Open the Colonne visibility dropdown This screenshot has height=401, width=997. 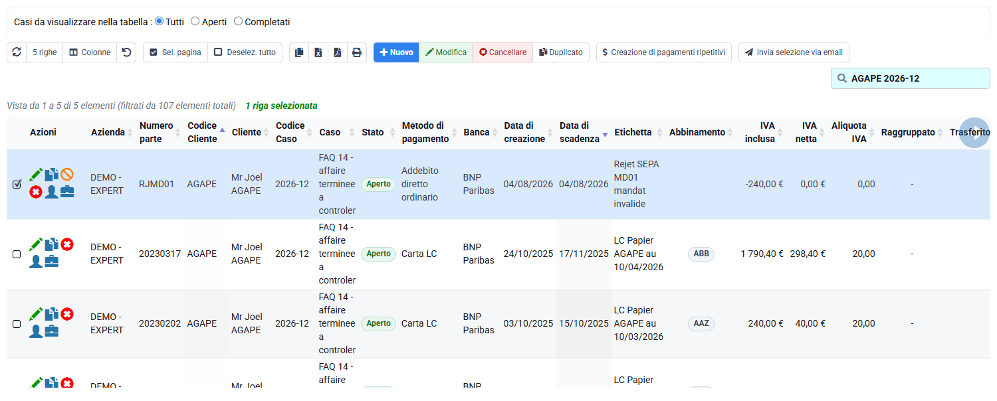coord(90,52)
